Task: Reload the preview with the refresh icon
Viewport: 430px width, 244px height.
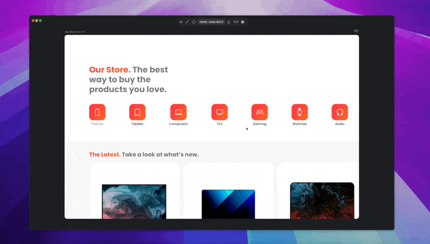Action: [229, 22]
